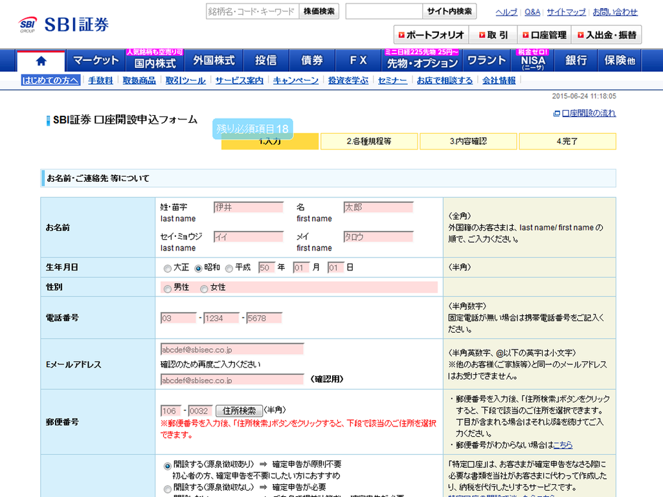Viewport: 663px width, 497px height.
Task: Click the 姓・苗字 last name field
Action: (x=249, y=208)
